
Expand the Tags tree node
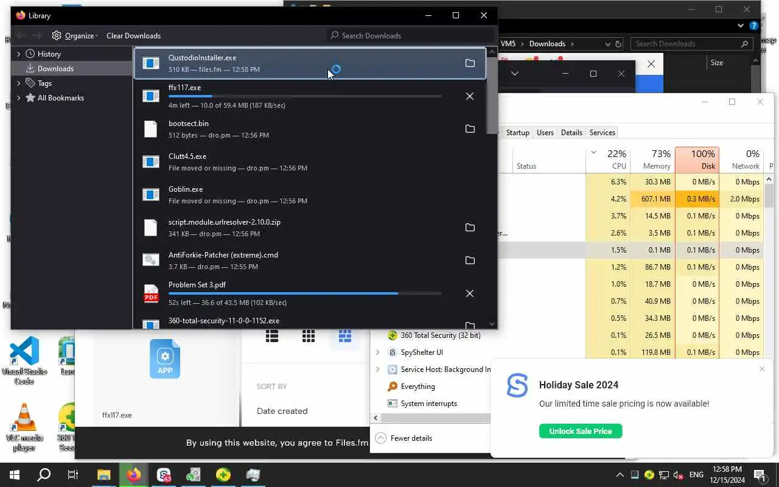pyautogui.click(x=19, y=83)
